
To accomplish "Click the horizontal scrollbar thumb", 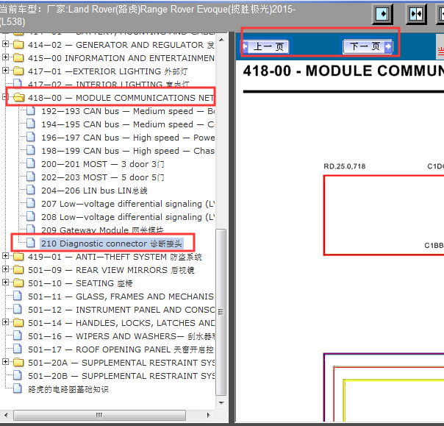I will click(99, 415).
